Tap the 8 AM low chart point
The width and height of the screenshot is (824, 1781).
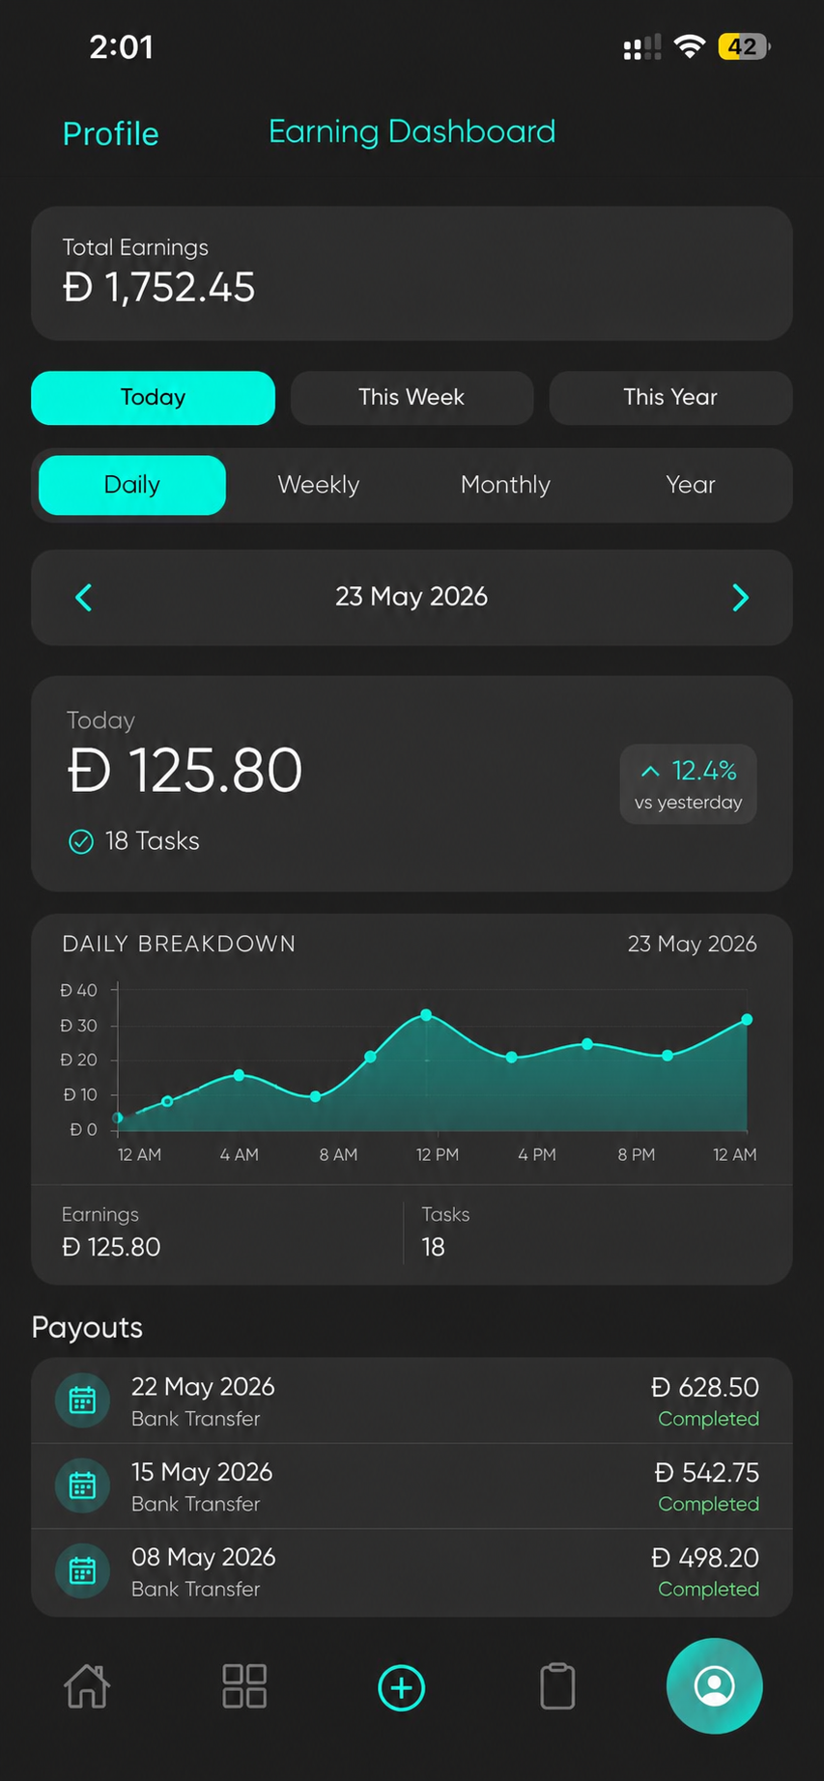coord(315,1097)
